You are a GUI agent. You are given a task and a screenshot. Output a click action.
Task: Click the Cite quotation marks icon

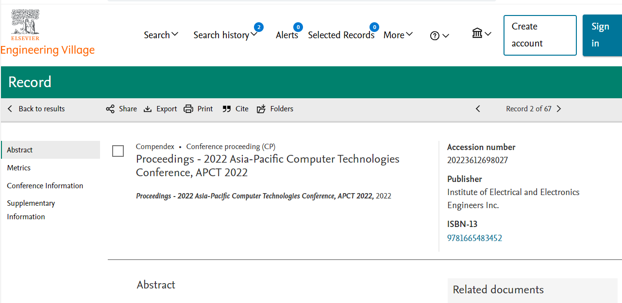pyautogui.click(x=226, y=109)
